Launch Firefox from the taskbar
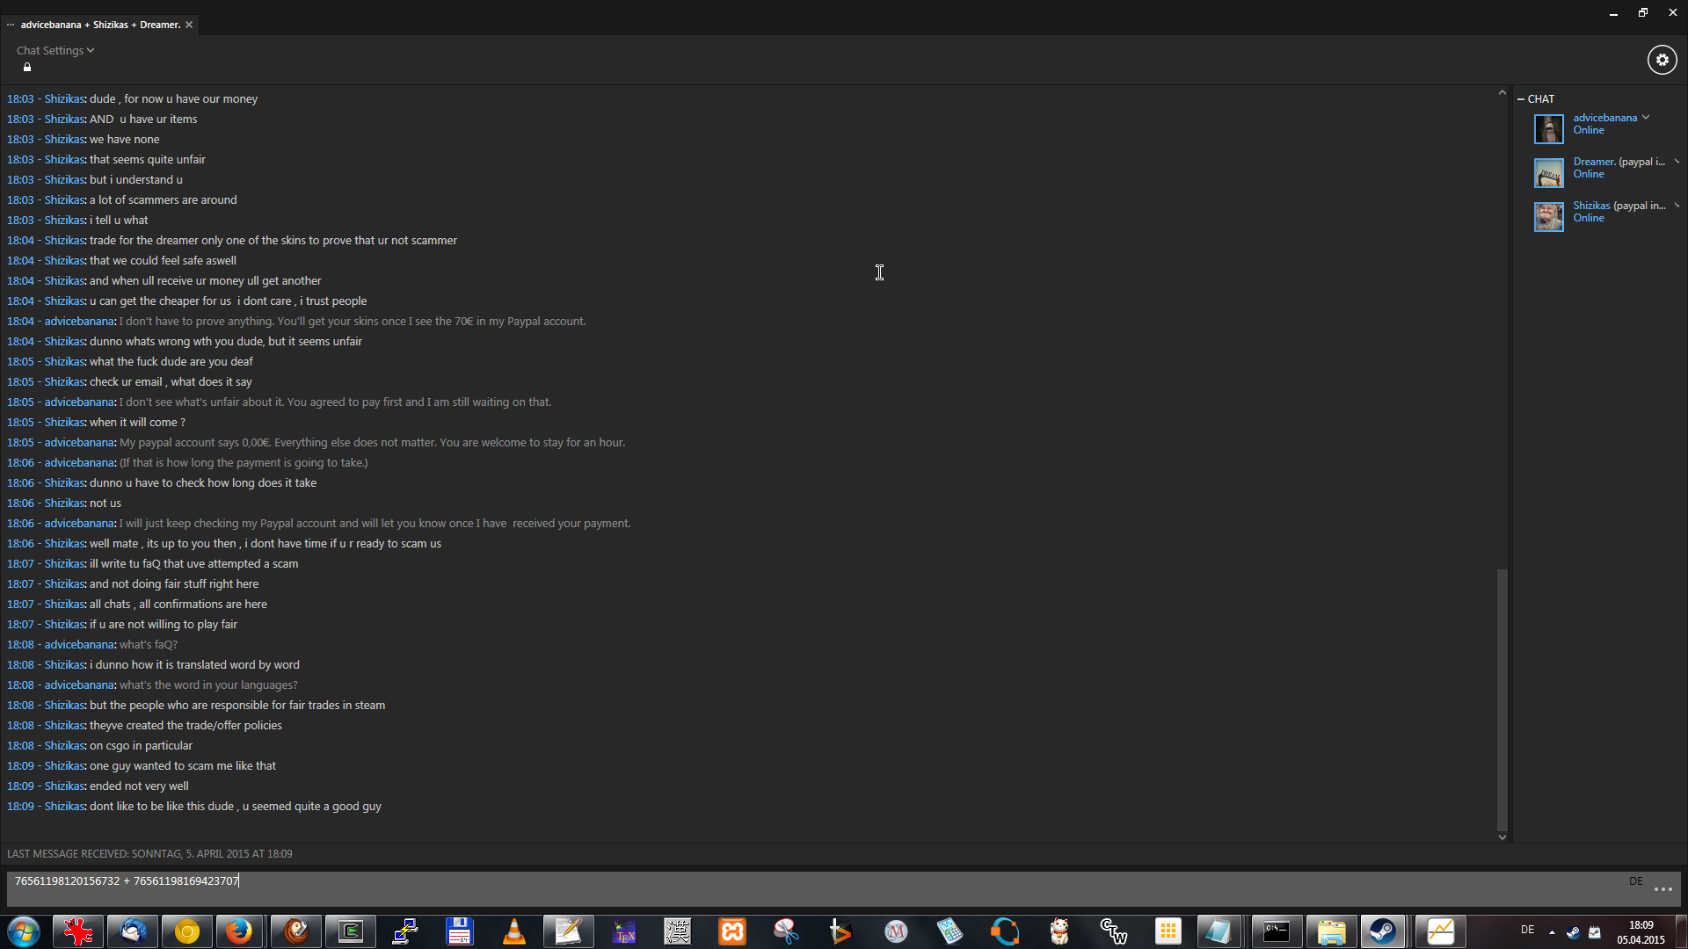Screen dimensions: 1688x949 (x=239, y=931)
